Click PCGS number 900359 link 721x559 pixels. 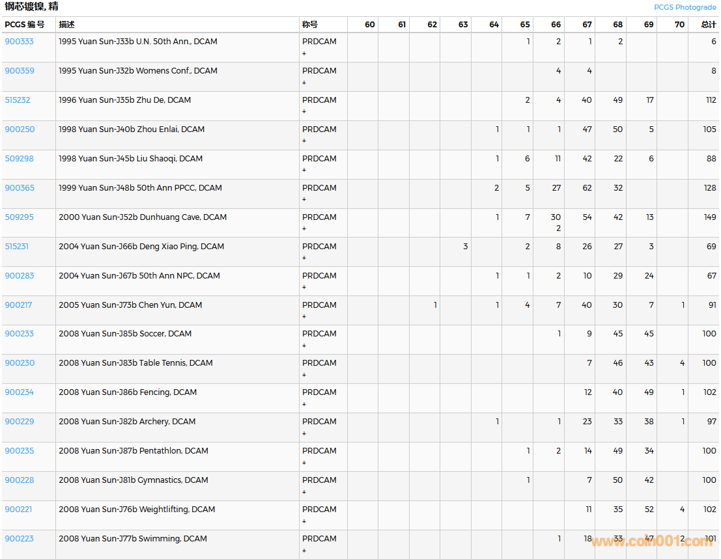click(20, 71)
